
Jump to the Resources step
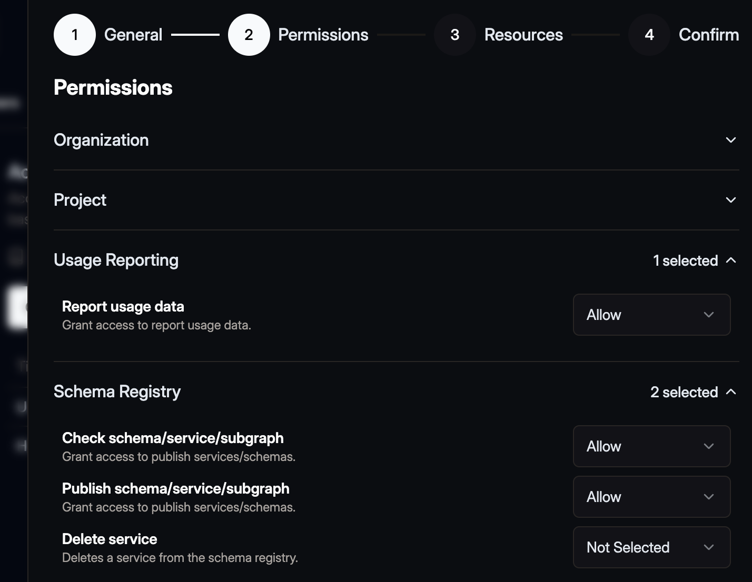point(523,35)
